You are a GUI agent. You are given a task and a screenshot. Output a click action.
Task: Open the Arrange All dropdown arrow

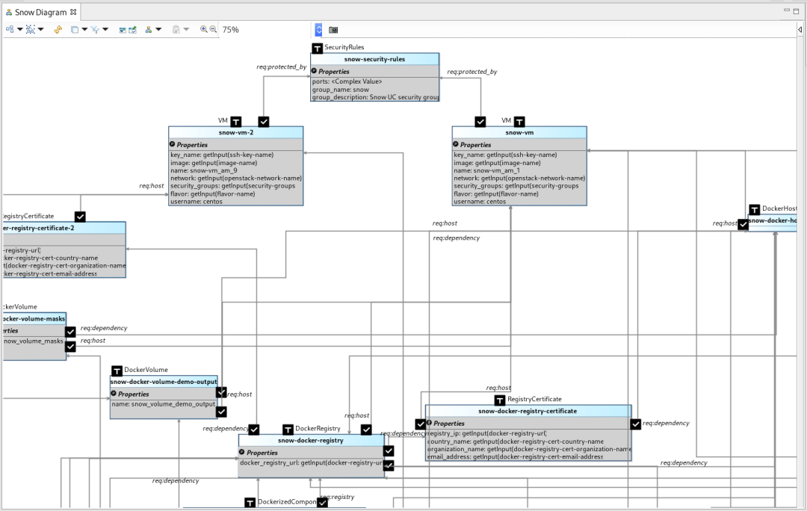pyautogui.click(x=19, y=29)
